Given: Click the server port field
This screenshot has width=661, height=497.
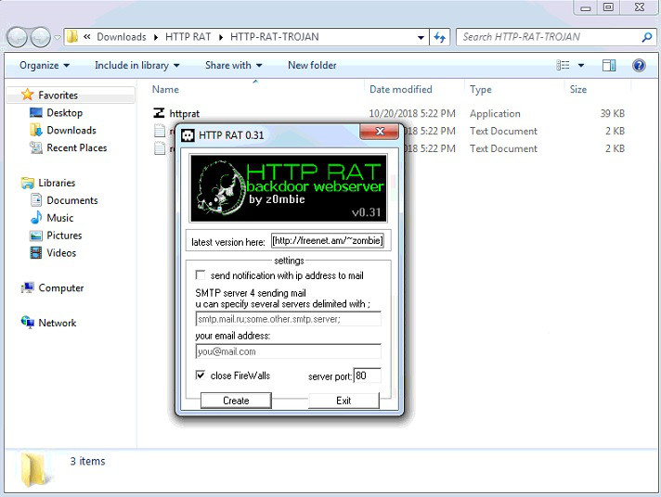Looking at the screenshot, I should 368,376.
